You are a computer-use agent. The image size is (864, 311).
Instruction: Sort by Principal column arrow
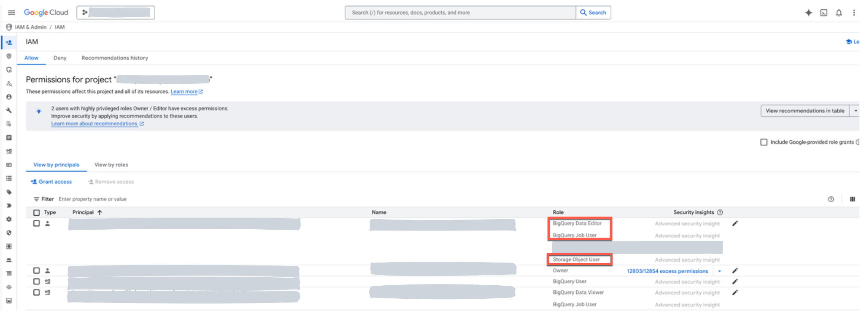click(x=100, y=212)
